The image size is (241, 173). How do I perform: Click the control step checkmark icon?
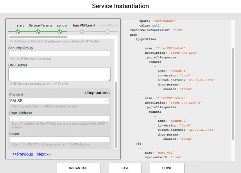coord(60,32)
